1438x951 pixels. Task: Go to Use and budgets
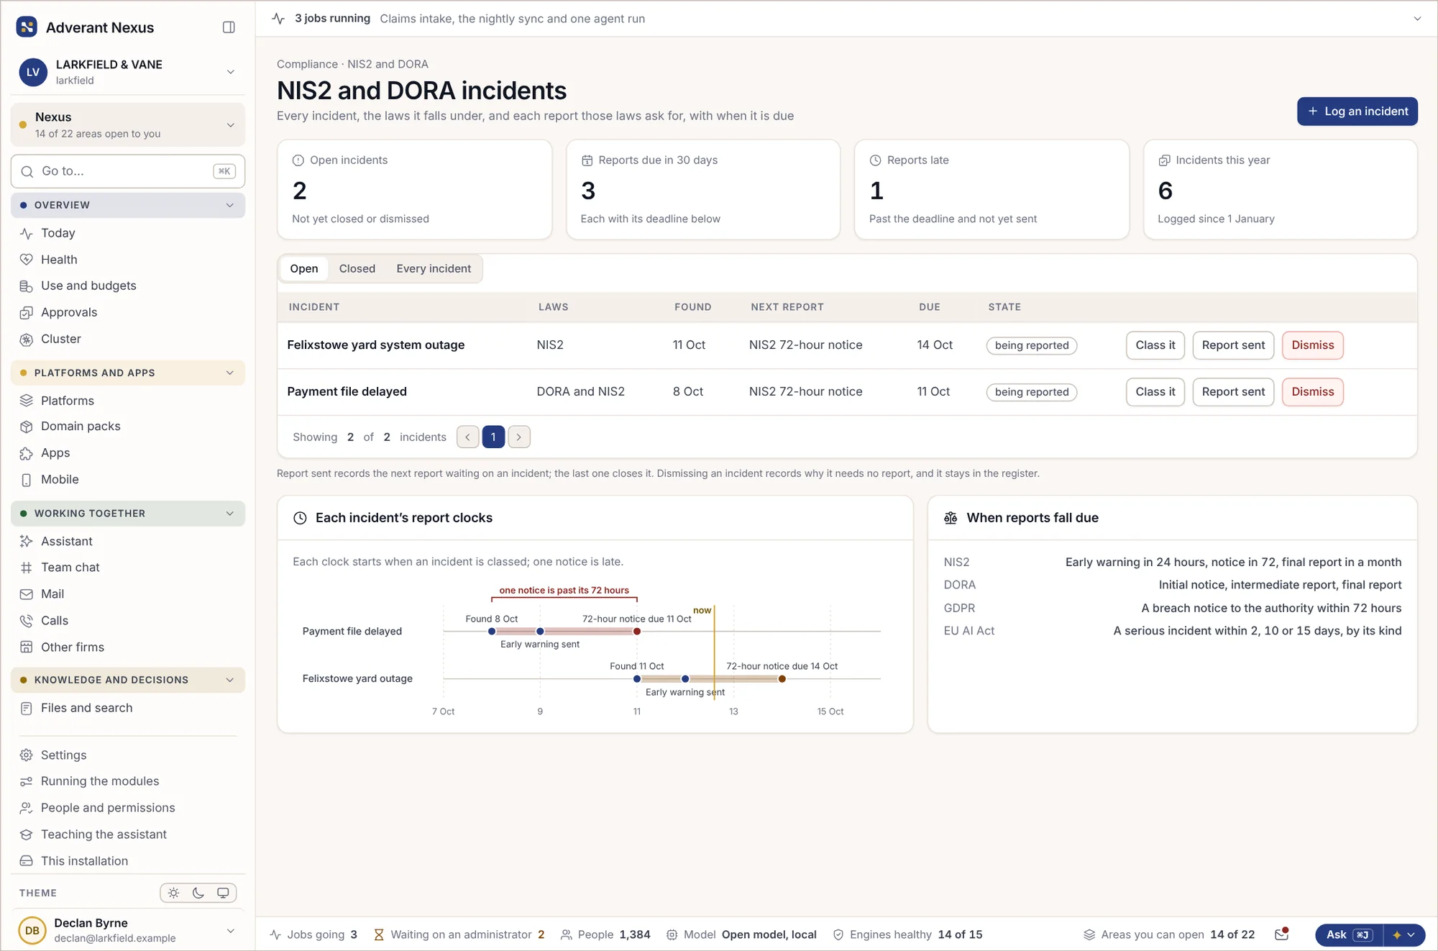tap(128, 286)
